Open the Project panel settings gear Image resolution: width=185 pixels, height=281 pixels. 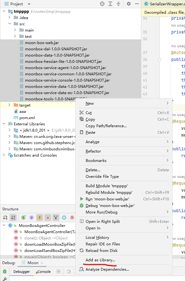(x=128, y=4)
